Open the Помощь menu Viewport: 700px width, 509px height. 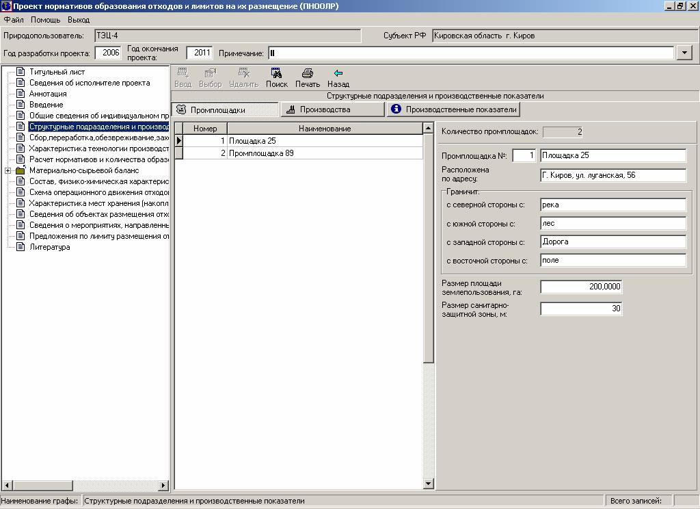(45, 20)
